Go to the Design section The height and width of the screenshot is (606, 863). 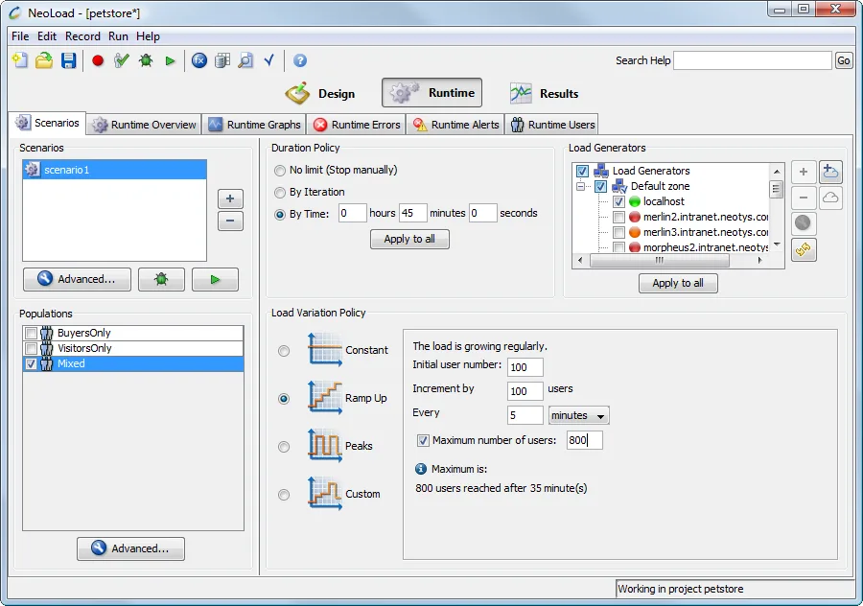point(320,94)
